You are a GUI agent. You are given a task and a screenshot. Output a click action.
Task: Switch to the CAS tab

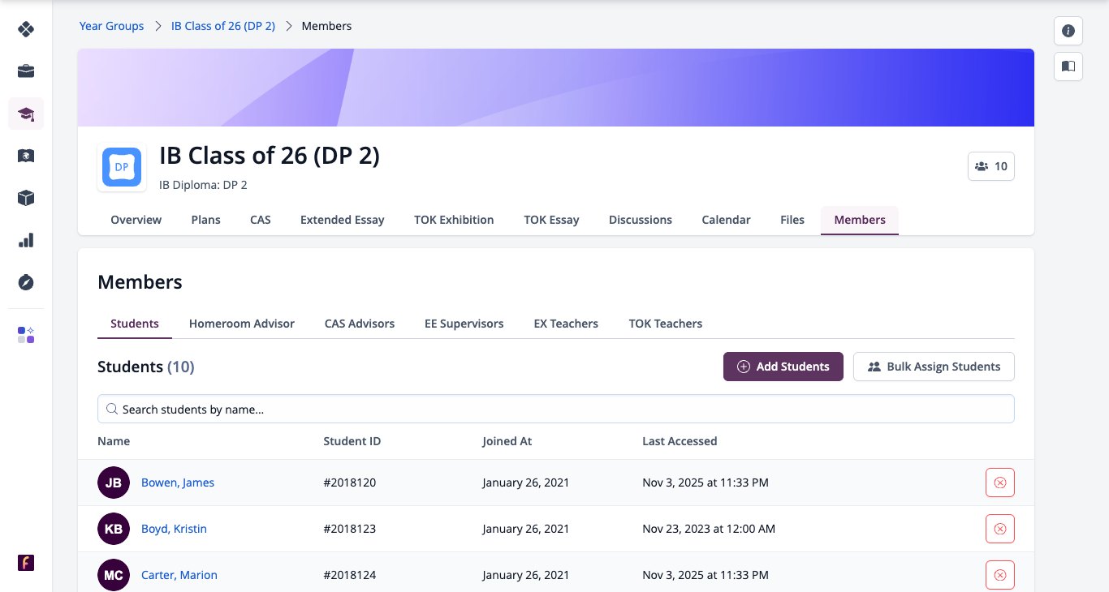(x=261, y=220)
